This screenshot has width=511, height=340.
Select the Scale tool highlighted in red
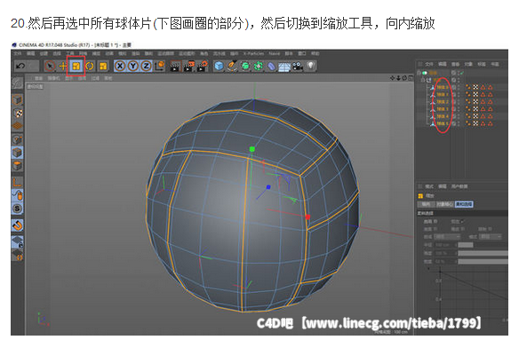click(x=76, y=66)
